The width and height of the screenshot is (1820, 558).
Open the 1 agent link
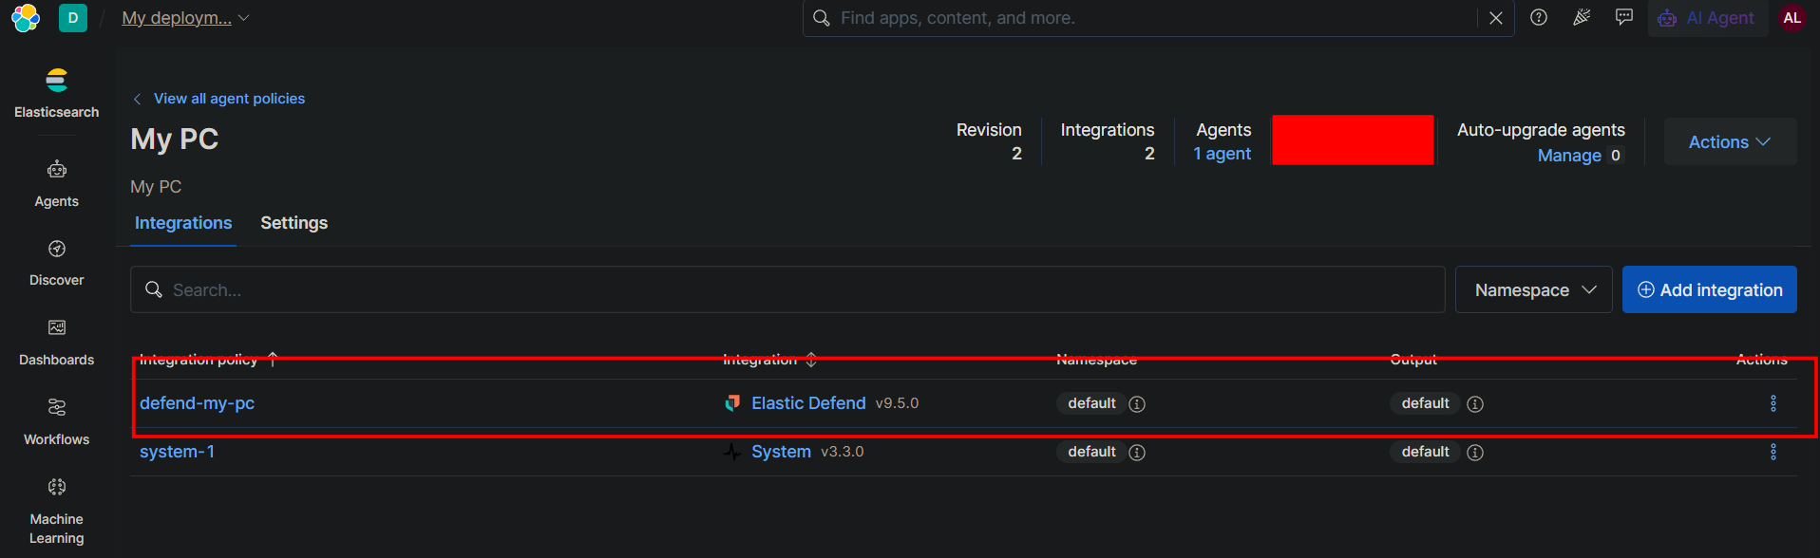pyautogui.click(x=1223, y=154)
